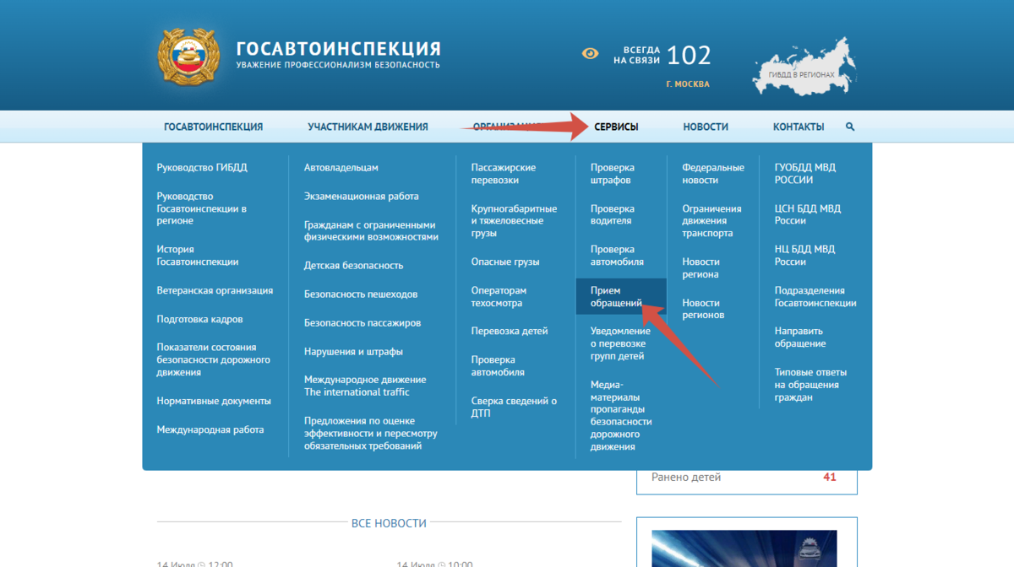This screenshot has width=1014, height=567.
Task: Open Безопасность пешеходов link
Action: click(361, 294)
